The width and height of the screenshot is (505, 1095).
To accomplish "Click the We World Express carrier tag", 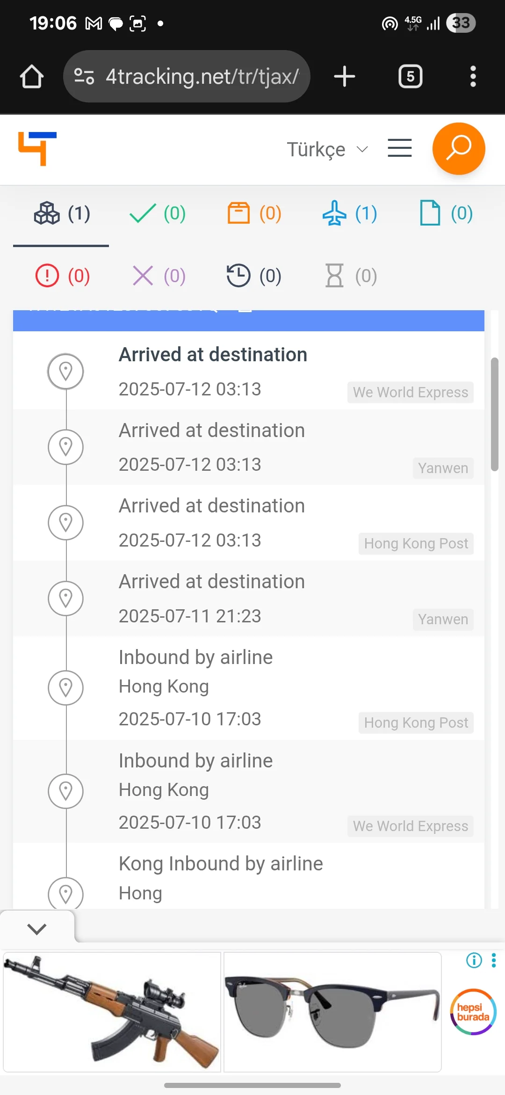I will (410, 392).
